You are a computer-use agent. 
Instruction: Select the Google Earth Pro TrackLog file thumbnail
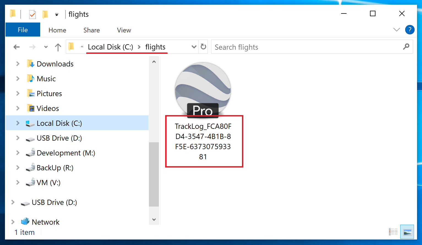[203, 90]
